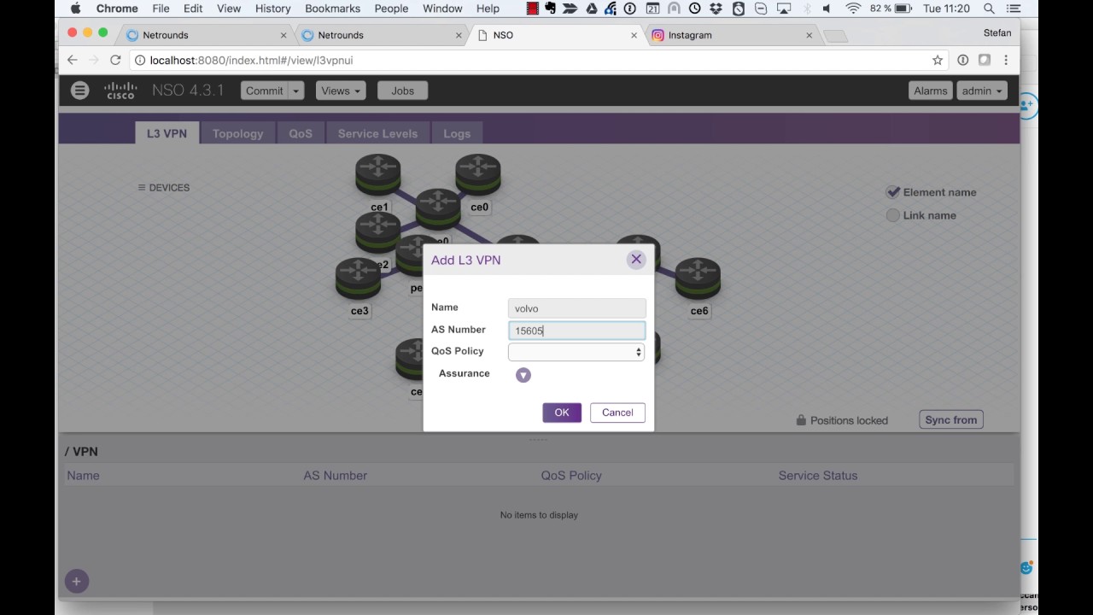
Task: Open the Service Levels tab
Action: click(377, 133)
